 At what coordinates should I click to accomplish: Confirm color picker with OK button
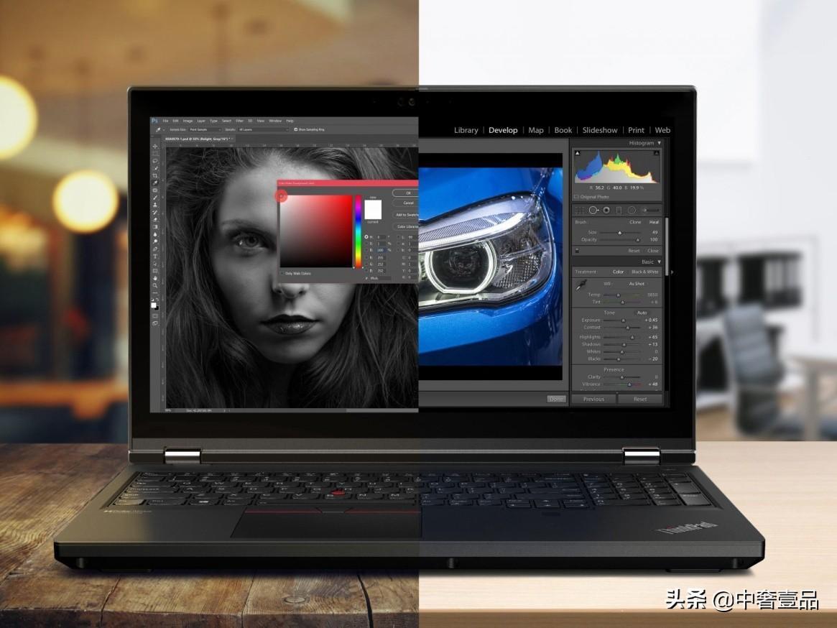[x=407, y=193]
